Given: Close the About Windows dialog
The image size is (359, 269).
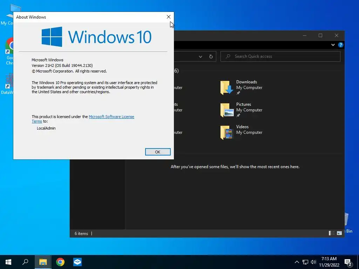Looking at the screenshot, I should [x=169, y=17].
